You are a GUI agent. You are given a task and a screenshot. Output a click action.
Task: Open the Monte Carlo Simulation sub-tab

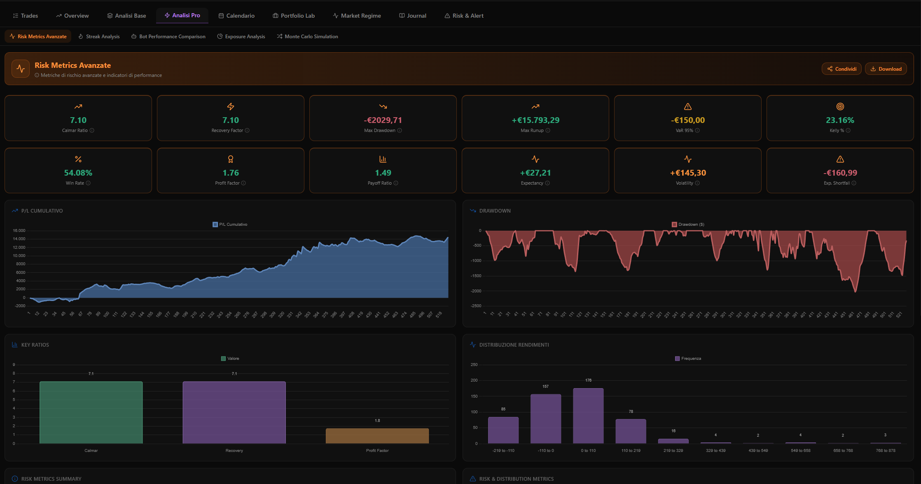pos(307,37)
